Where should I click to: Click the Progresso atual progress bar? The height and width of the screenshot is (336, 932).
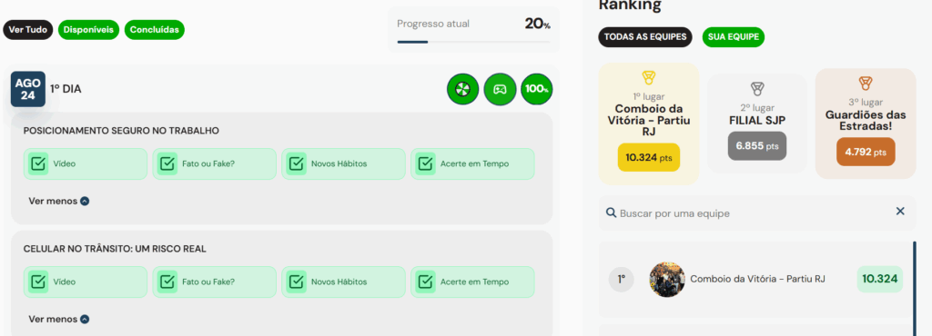pos(473,42)
